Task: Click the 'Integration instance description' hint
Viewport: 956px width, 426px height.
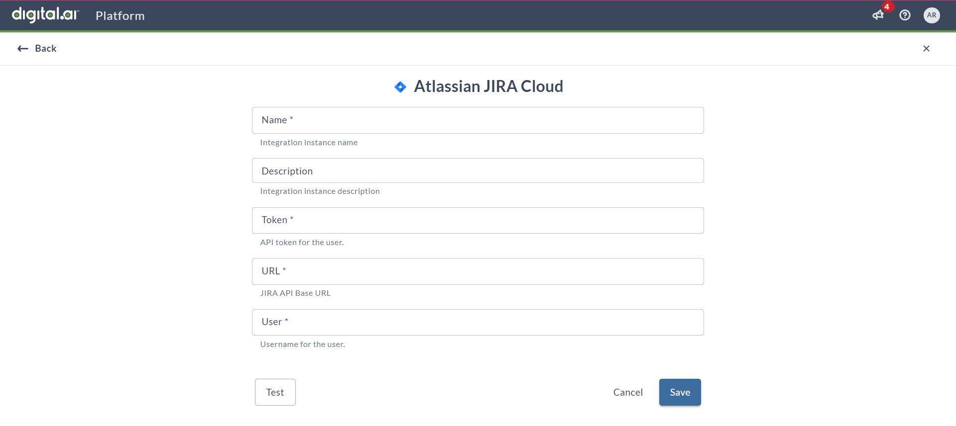Action: [x=320, y=191]
